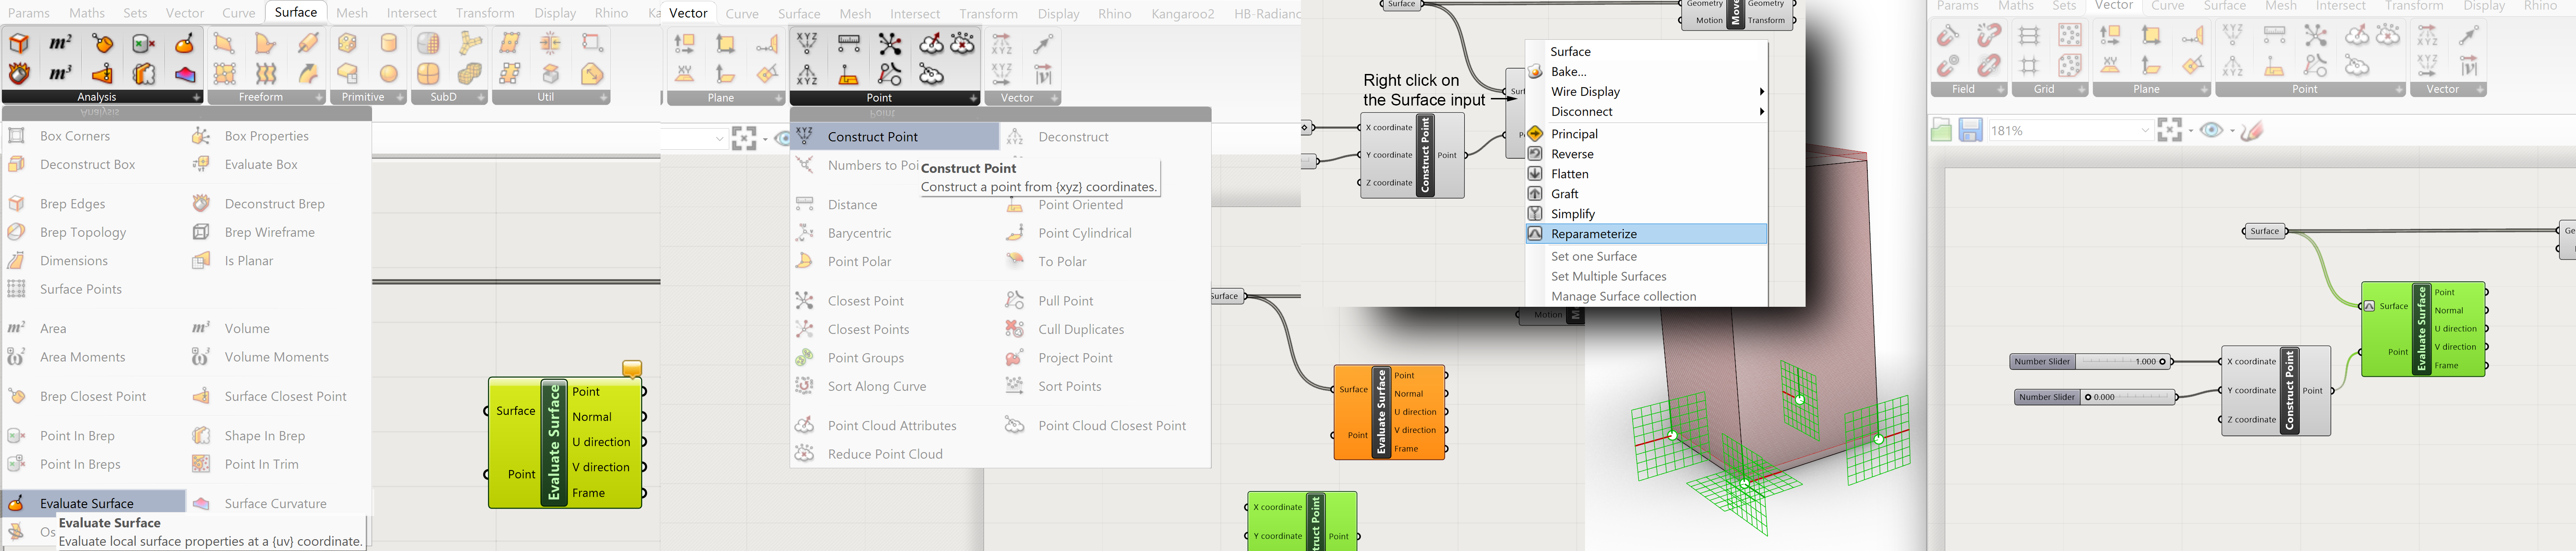This screenshot has width=2576, height=551.
Task: Click top-left magnet icon in Field panel
Action: (1948, 36)
